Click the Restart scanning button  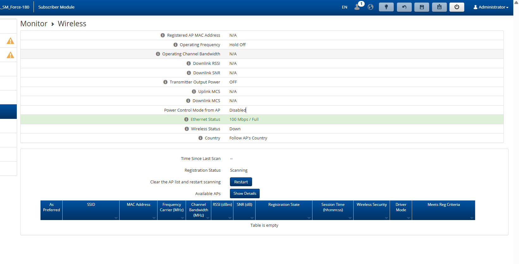click(241, 182)
